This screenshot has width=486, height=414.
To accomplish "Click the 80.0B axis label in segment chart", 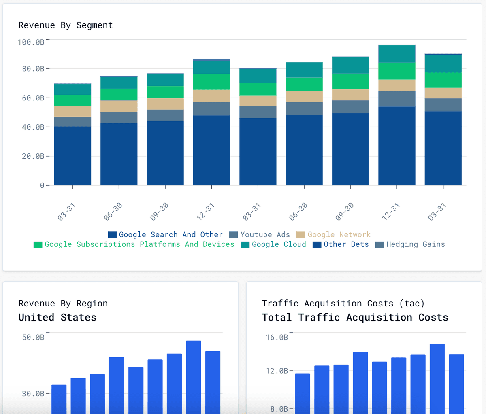I will (33, 69).
